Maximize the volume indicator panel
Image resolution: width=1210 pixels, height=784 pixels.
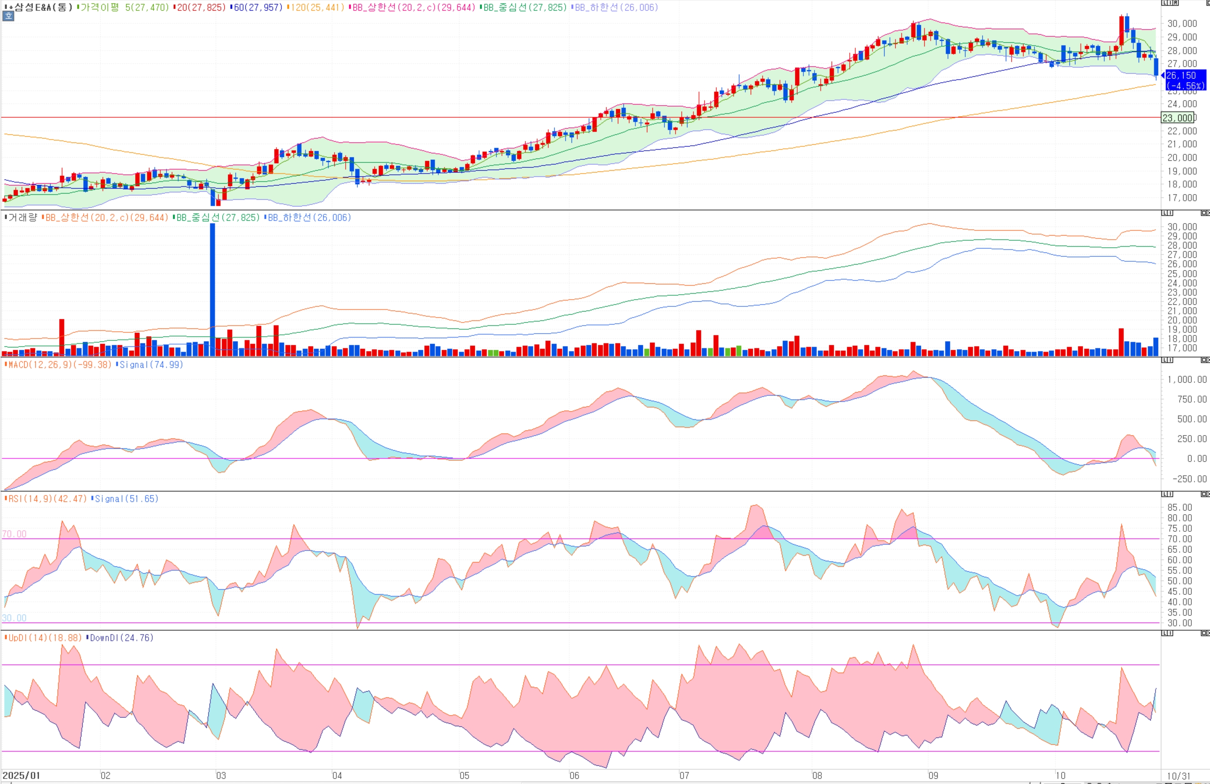coord(1204,213)
